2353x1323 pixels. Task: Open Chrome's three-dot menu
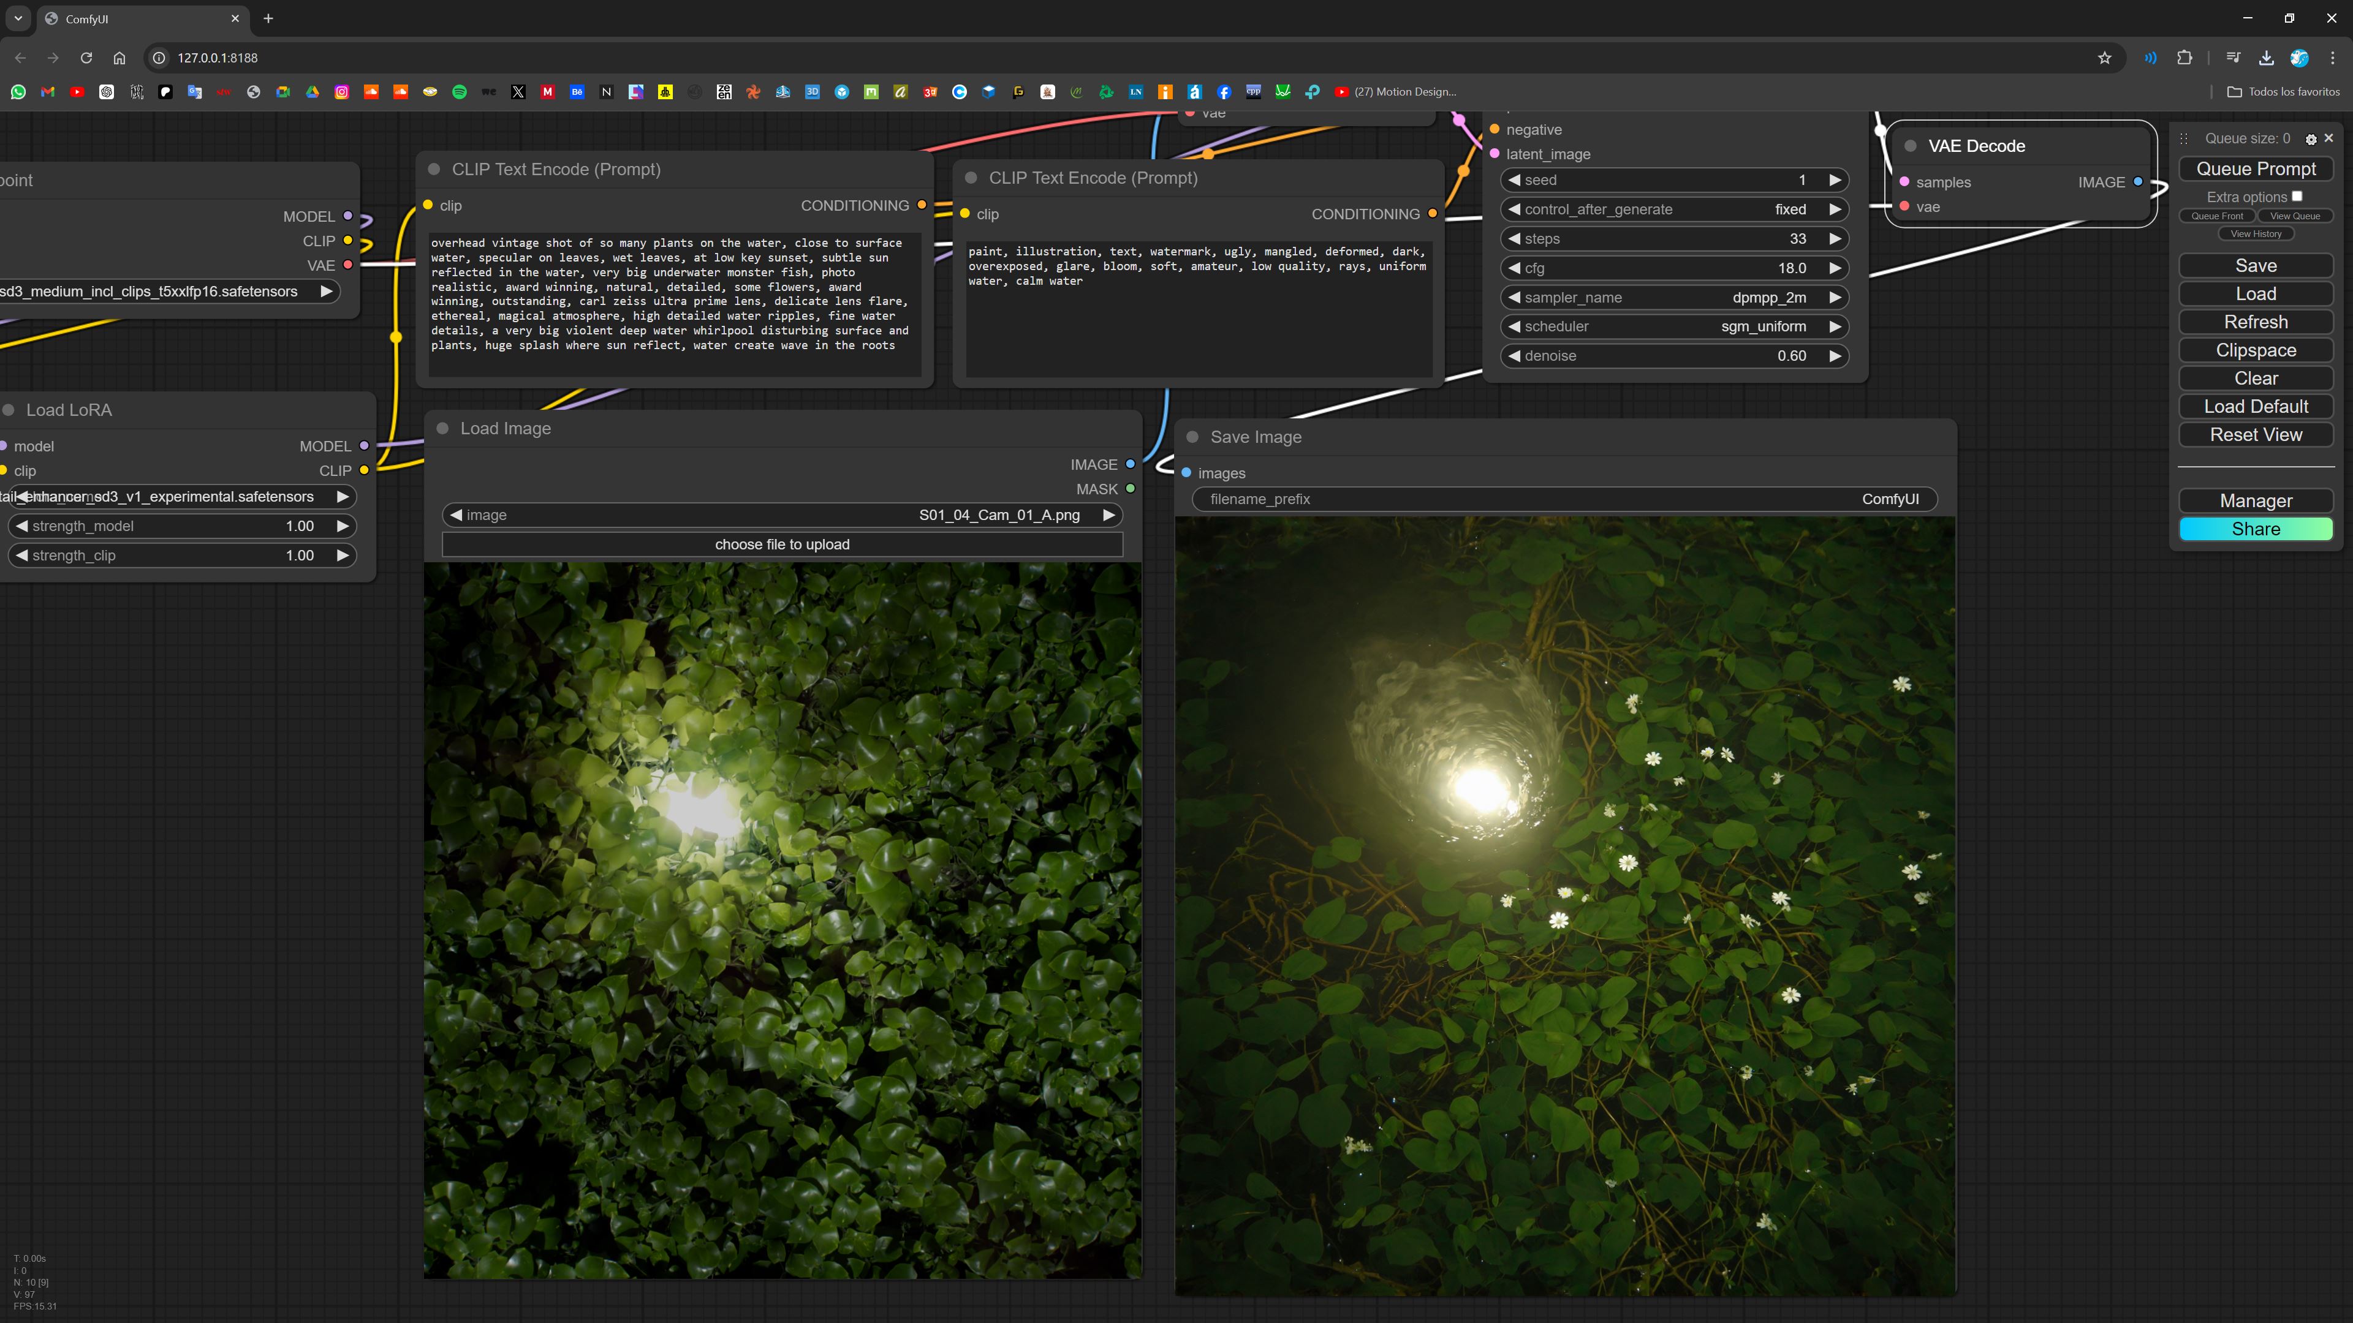[2332, 58]
